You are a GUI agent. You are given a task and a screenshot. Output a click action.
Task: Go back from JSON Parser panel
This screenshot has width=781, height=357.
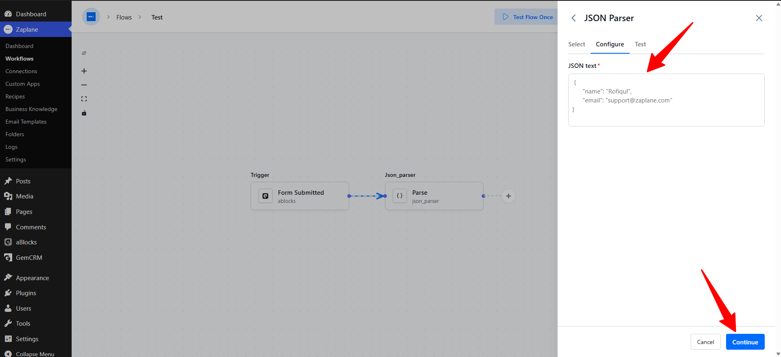click(573, 18)
